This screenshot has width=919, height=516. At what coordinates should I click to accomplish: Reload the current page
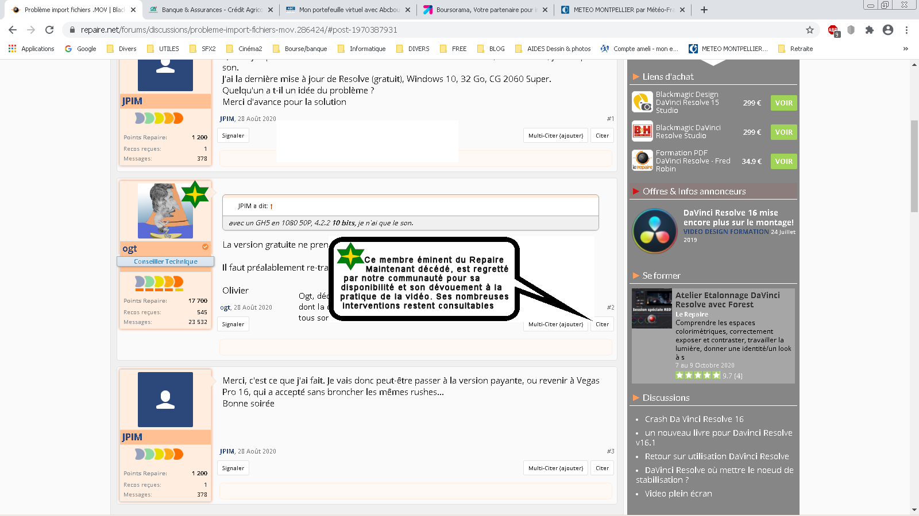[49, 30]
